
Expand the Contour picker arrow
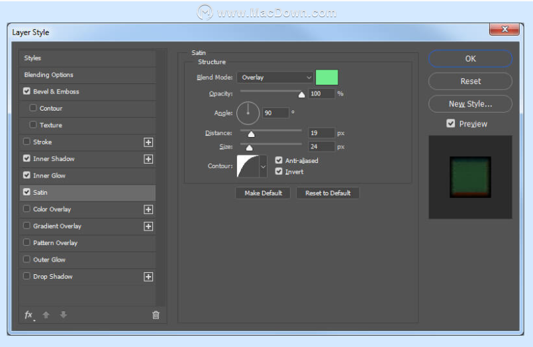[x=263, y=166]
